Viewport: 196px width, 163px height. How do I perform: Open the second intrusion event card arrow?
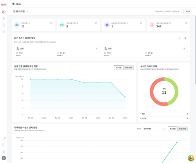(x=184, y=48)
